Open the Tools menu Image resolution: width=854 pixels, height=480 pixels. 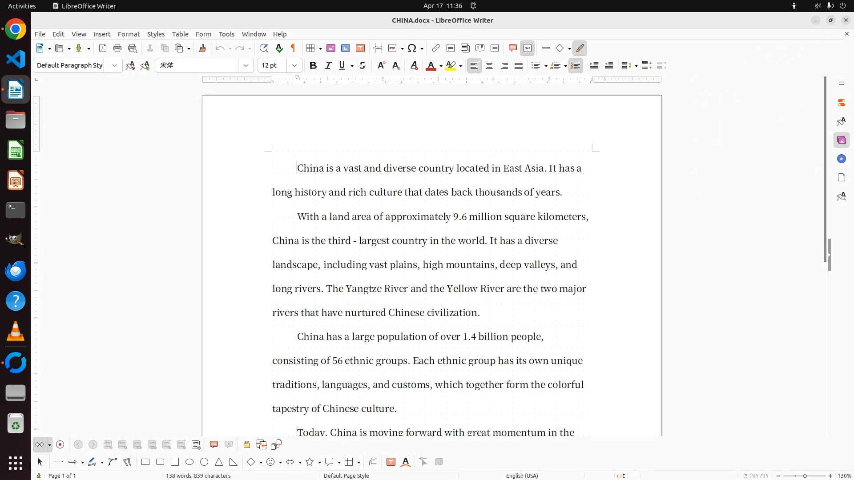[x=226, y=34]
